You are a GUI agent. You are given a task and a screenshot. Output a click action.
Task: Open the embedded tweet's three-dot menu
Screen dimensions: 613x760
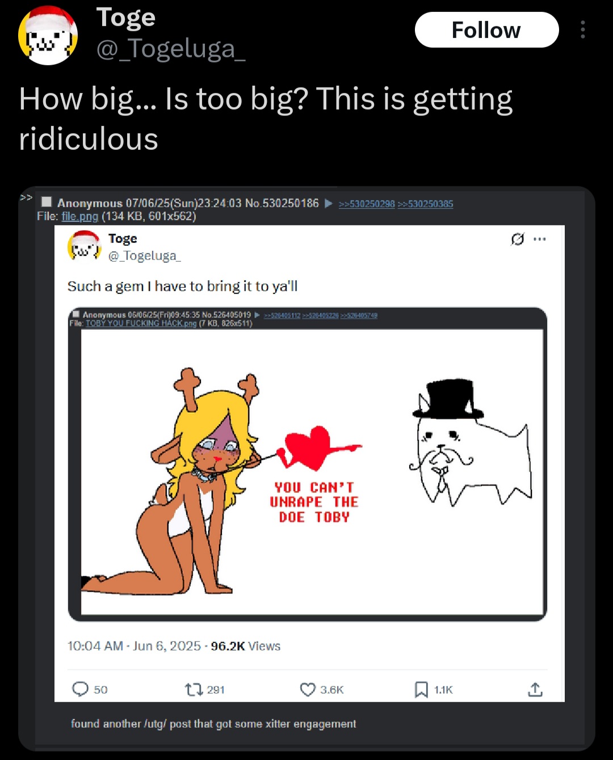[x=540, y=239]
